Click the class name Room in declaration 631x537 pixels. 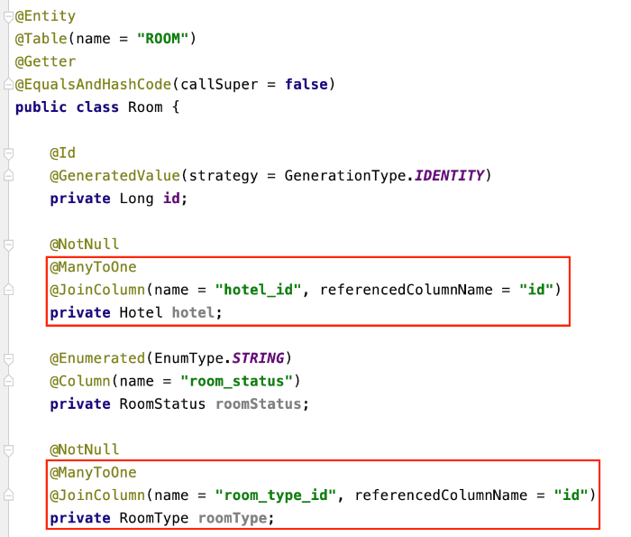click(145, 107)
